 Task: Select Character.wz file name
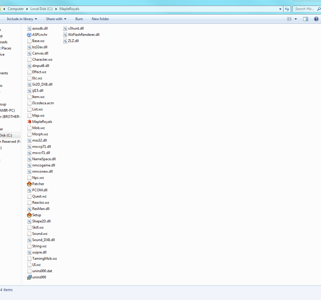[x=42, y=60]
